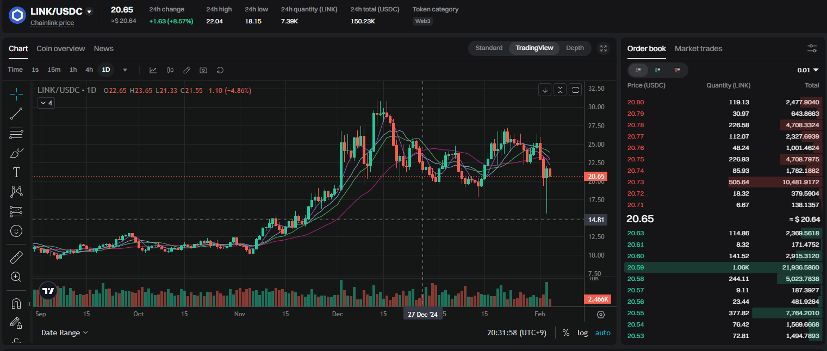Toggle percent scale mode

566,333
